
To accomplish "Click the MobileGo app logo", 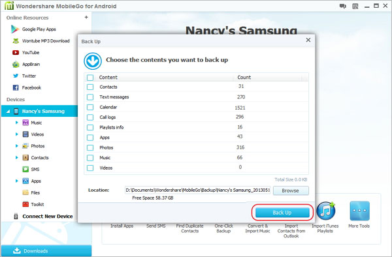I will pyautogui.click(x=9, y=6).
